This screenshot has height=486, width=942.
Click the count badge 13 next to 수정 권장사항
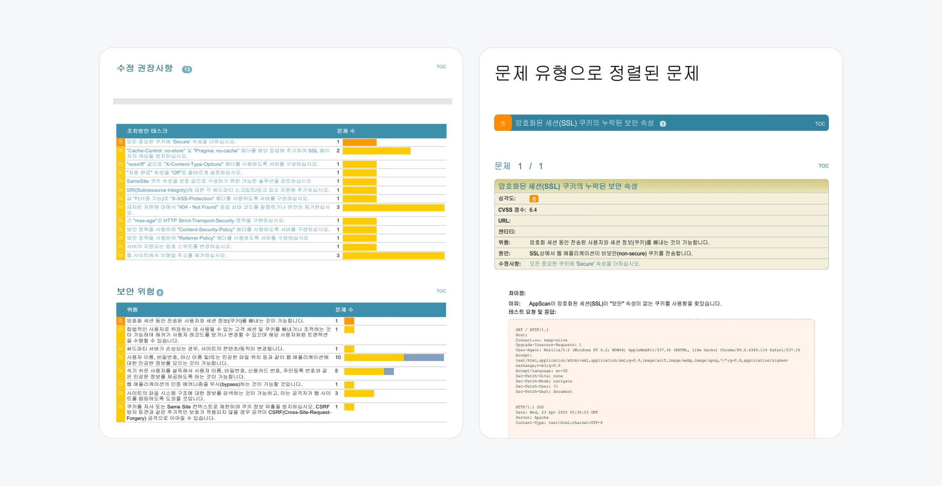click(x=187, y=69)
